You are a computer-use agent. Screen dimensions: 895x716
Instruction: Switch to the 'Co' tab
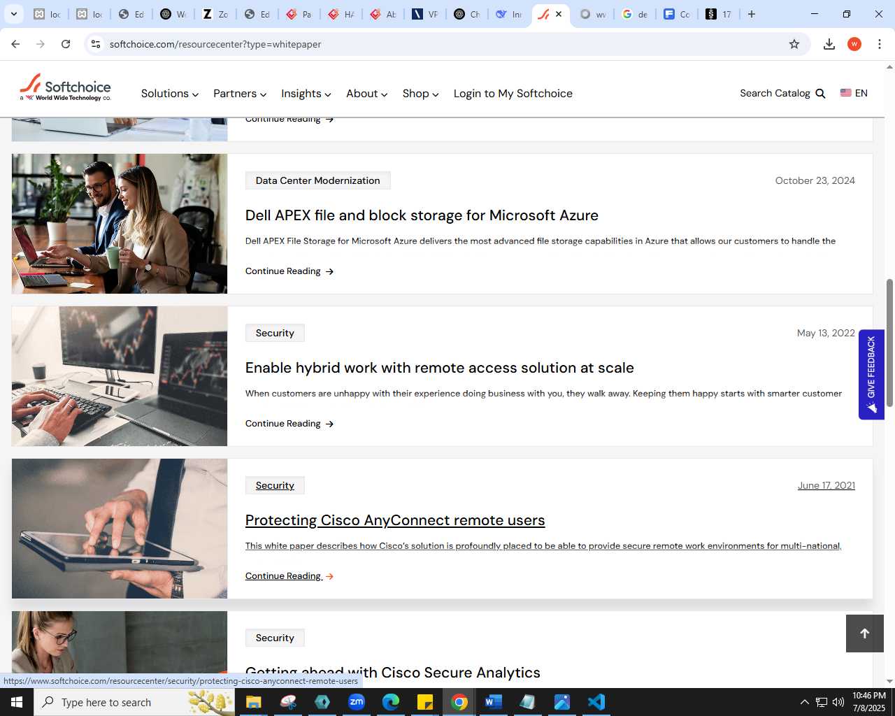(x=677, y=14)
